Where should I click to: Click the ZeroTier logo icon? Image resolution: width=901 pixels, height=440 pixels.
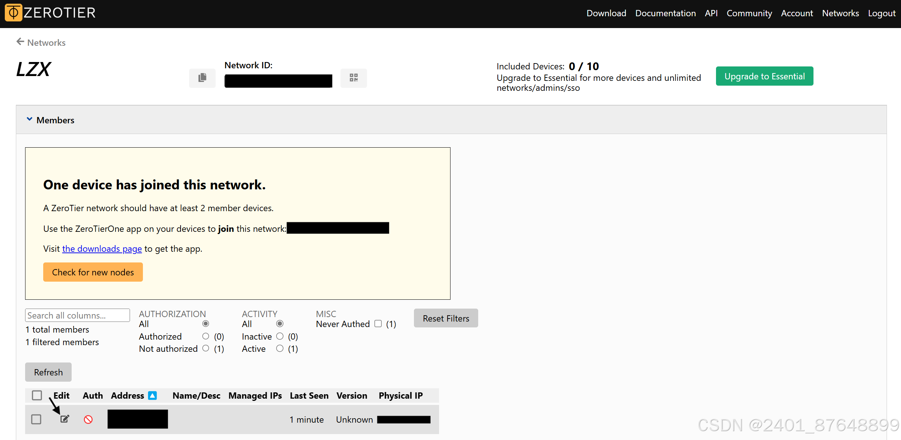click(x=13, y=13)
